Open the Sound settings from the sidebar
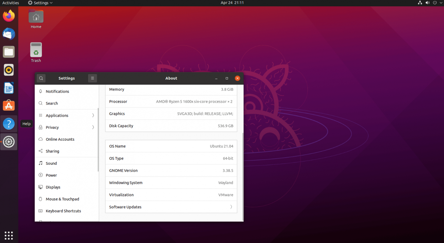This screenshot has height=243, width=444. [41, 163]
